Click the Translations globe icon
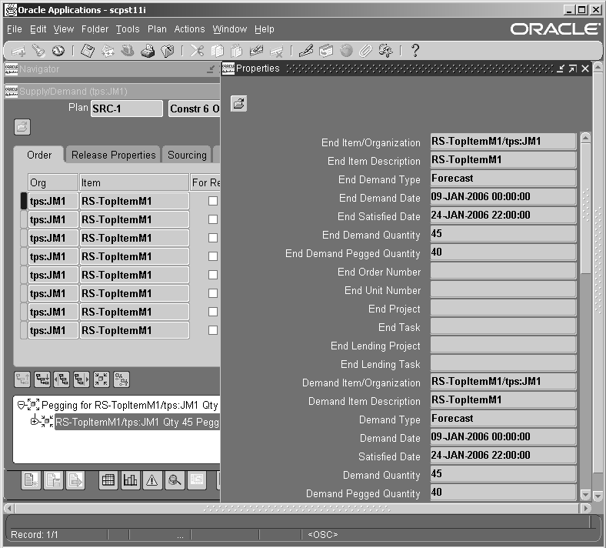 [346, 51]
